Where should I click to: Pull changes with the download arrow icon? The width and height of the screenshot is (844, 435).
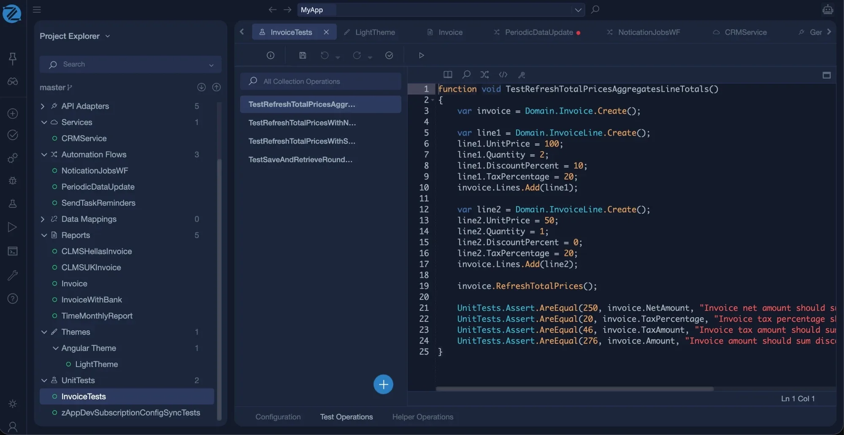[x=201, y=87]
